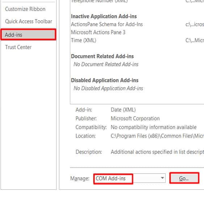The image size is (204, 201).
Task: Click the Publisher label
Action: [x=86, y=118]
